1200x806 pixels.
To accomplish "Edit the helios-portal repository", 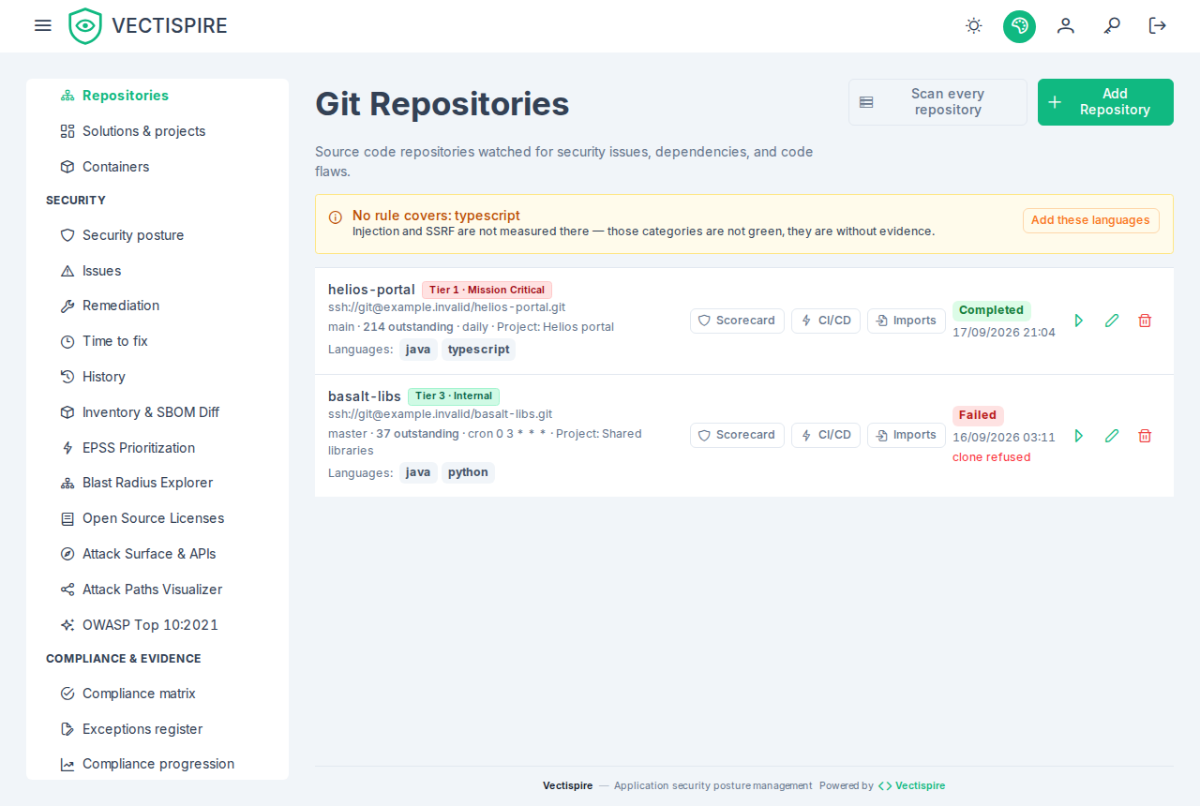I will click(x=1112, y=321).
